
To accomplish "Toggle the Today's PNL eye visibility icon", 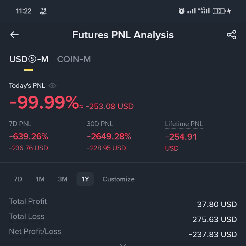I will tap(52, 86).
